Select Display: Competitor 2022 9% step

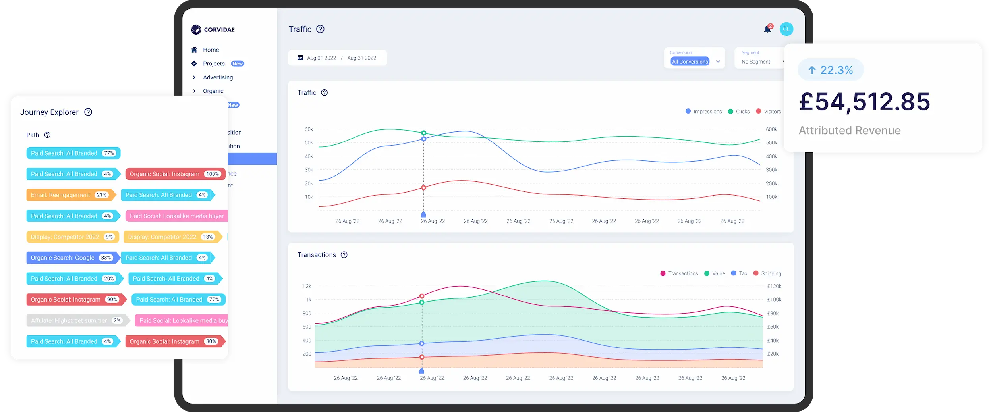coord(73,237)
